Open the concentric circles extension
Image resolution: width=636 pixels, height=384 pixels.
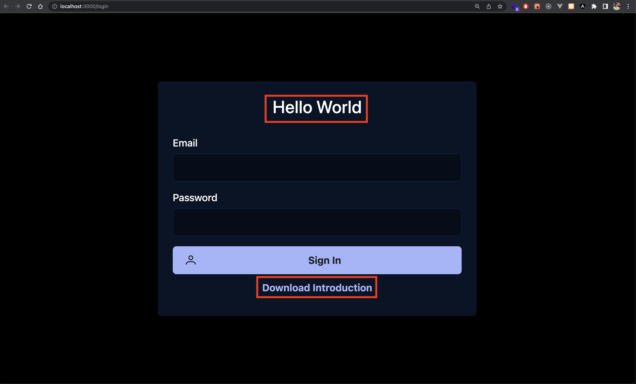(549, 6)
